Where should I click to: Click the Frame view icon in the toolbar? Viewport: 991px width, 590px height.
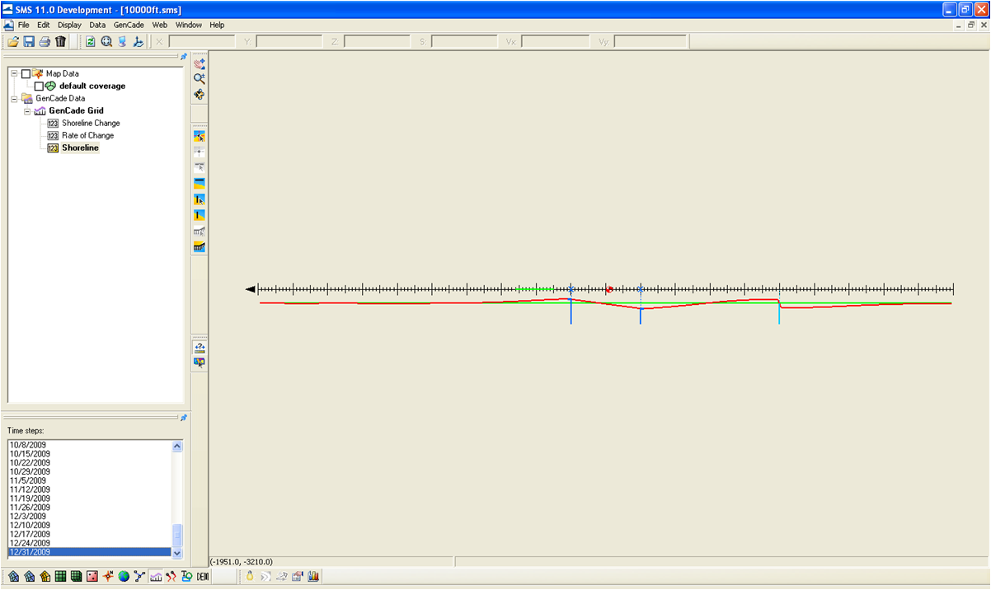106,41
